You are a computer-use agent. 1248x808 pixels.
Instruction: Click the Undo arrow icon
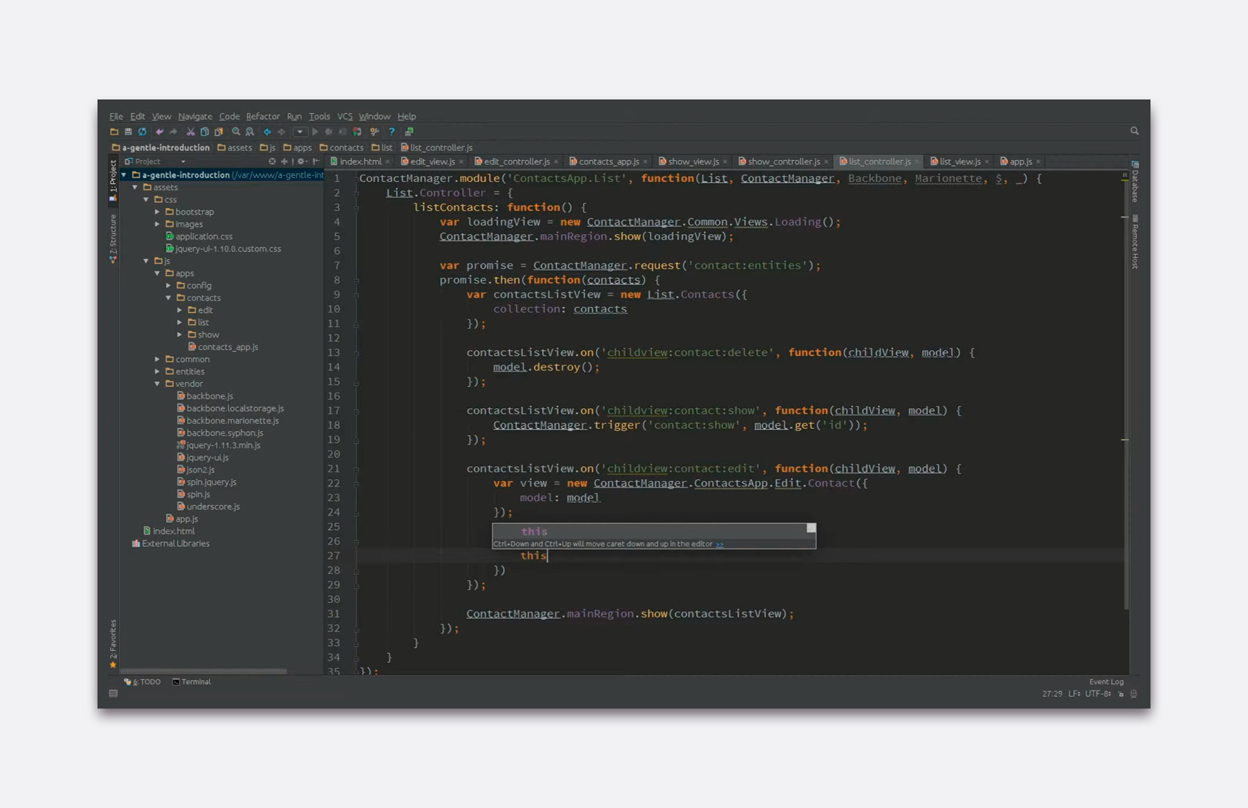point(159,132)
